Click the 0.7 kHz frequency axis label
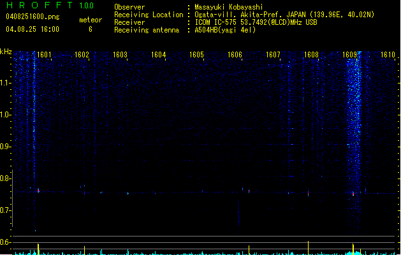 click(x=6, y=210)
